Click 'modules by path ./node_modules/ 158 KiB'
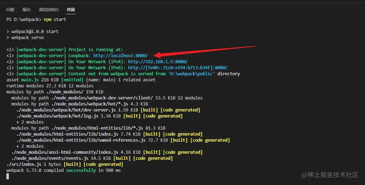Viewport: 365px width, 185px height. (x=55, y=92)
